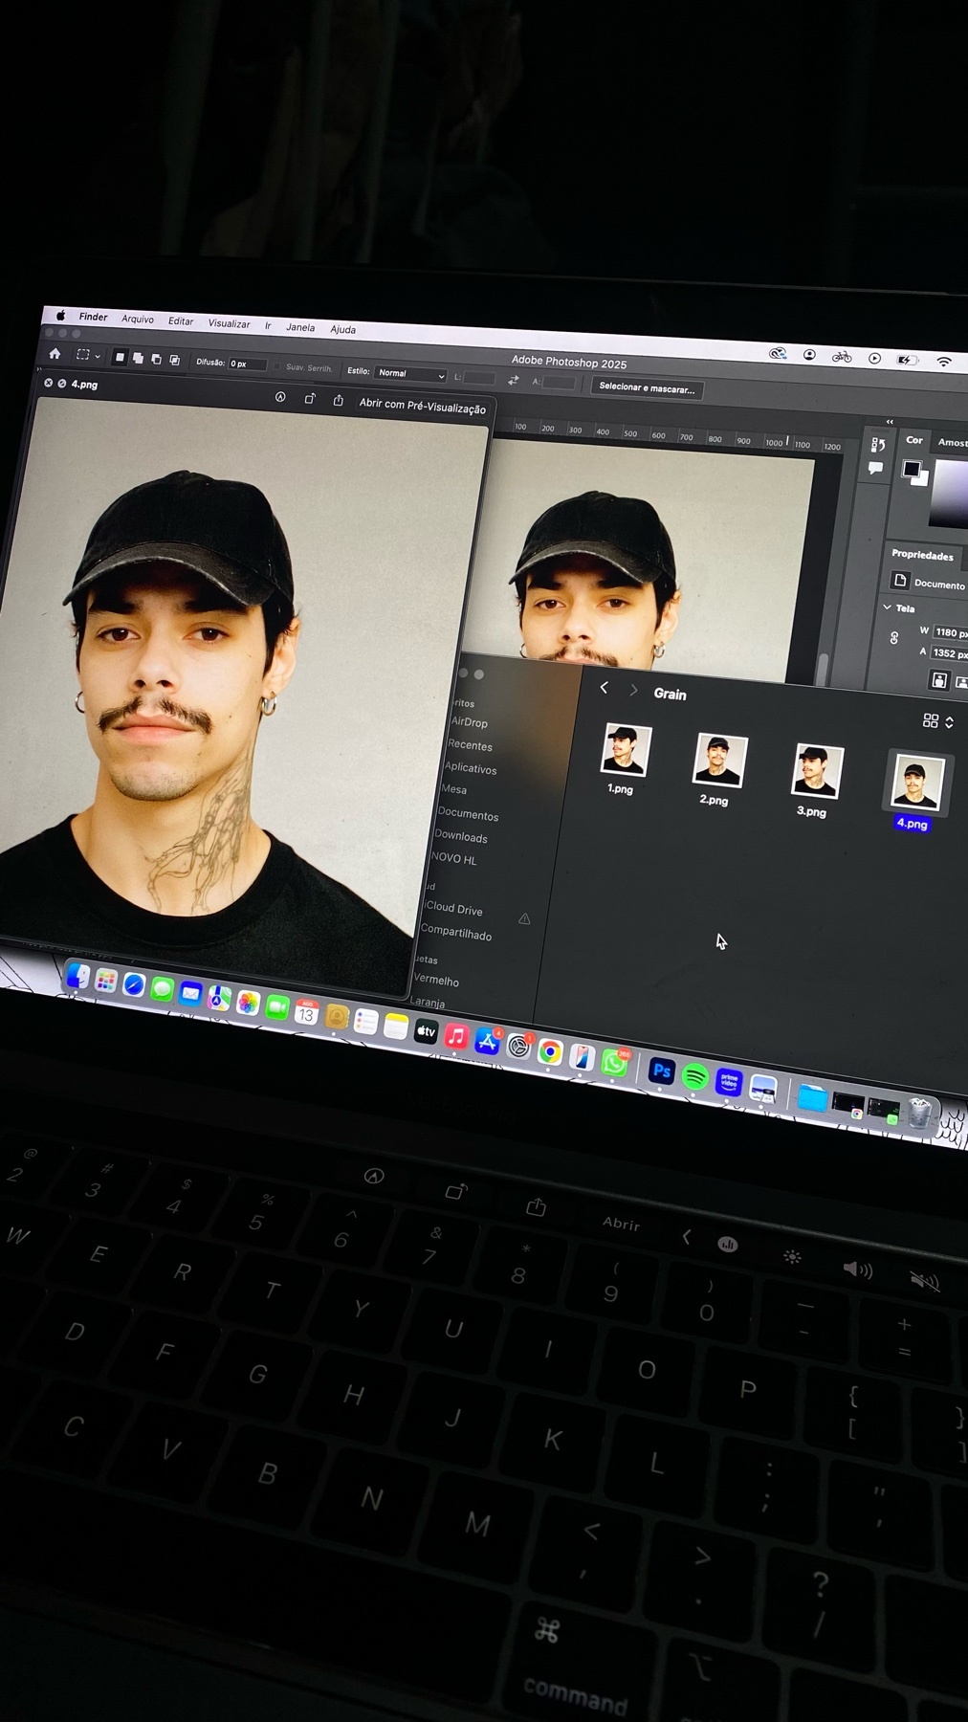Open Downloads in Finder sidebar
Screen dimensions: 968x1722
click(x=461, y=836)
